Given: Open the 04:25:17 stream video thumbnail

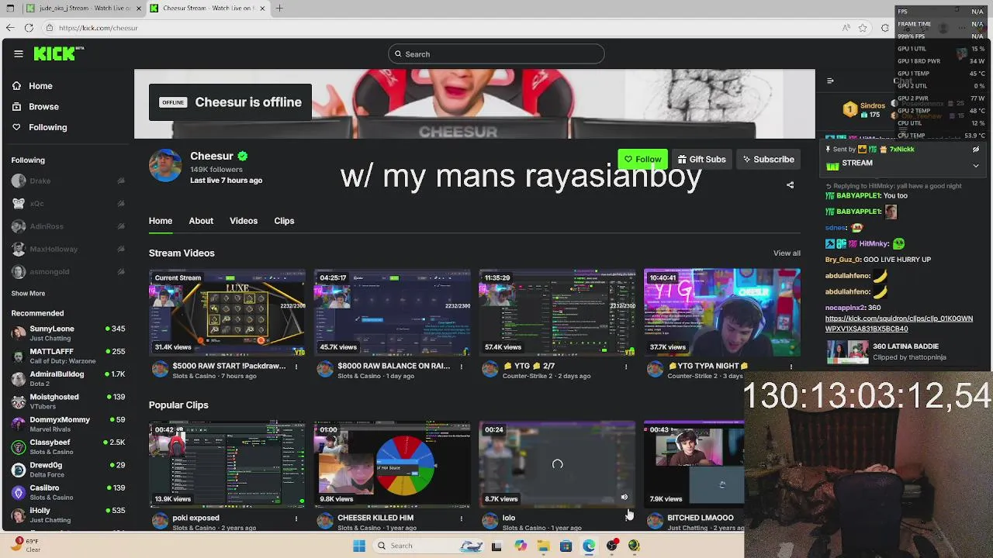Looking at the screenshot, I should [x=392, y=312].
